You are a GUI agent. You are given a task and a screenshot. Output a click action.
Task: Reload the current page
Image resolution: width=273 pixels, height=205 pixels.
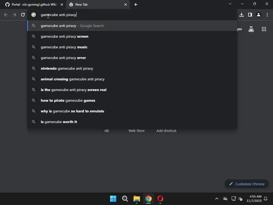click(23, 15)
